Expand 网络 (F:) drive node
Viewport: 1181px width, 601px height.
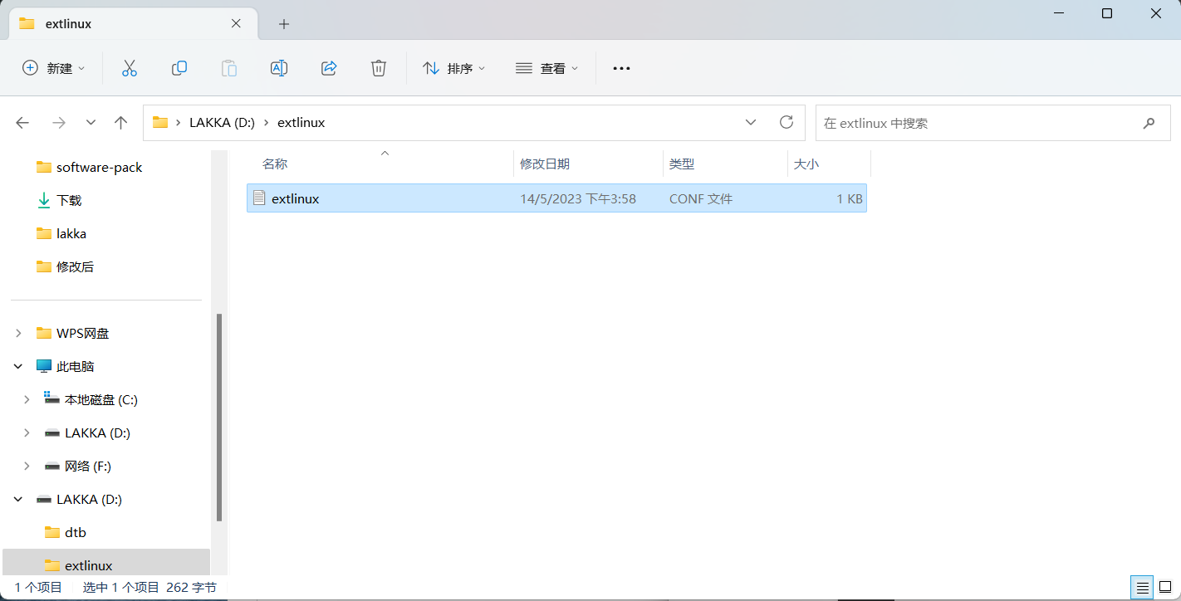click(27, 466)
